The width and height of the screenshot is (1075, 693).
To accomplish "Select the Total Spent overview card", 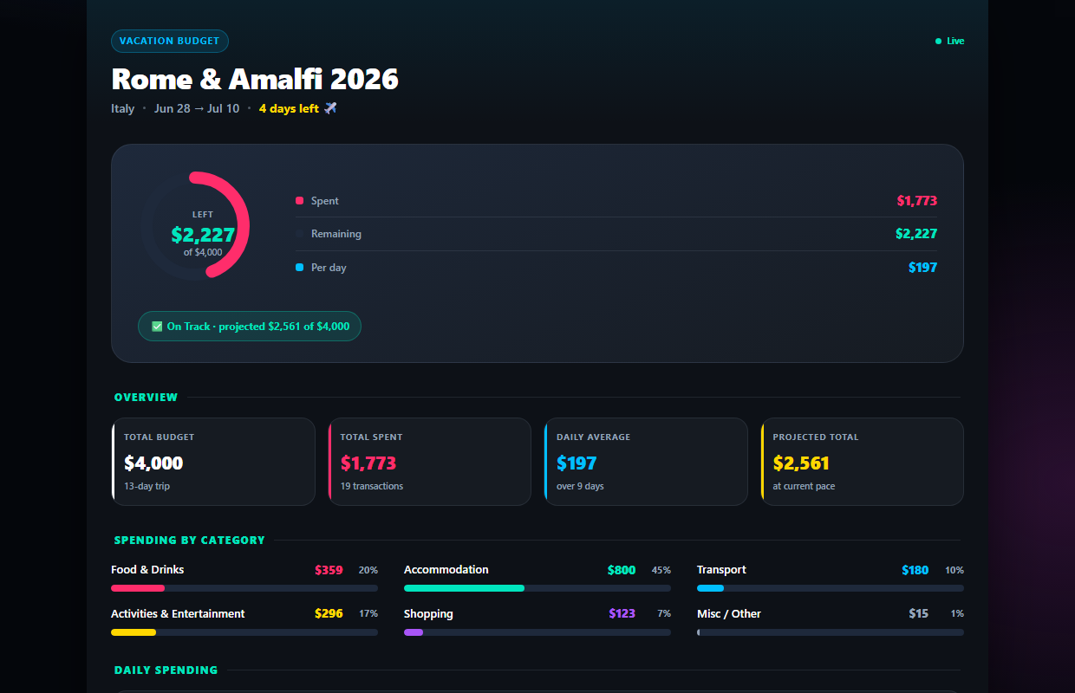I will point(430,462).
